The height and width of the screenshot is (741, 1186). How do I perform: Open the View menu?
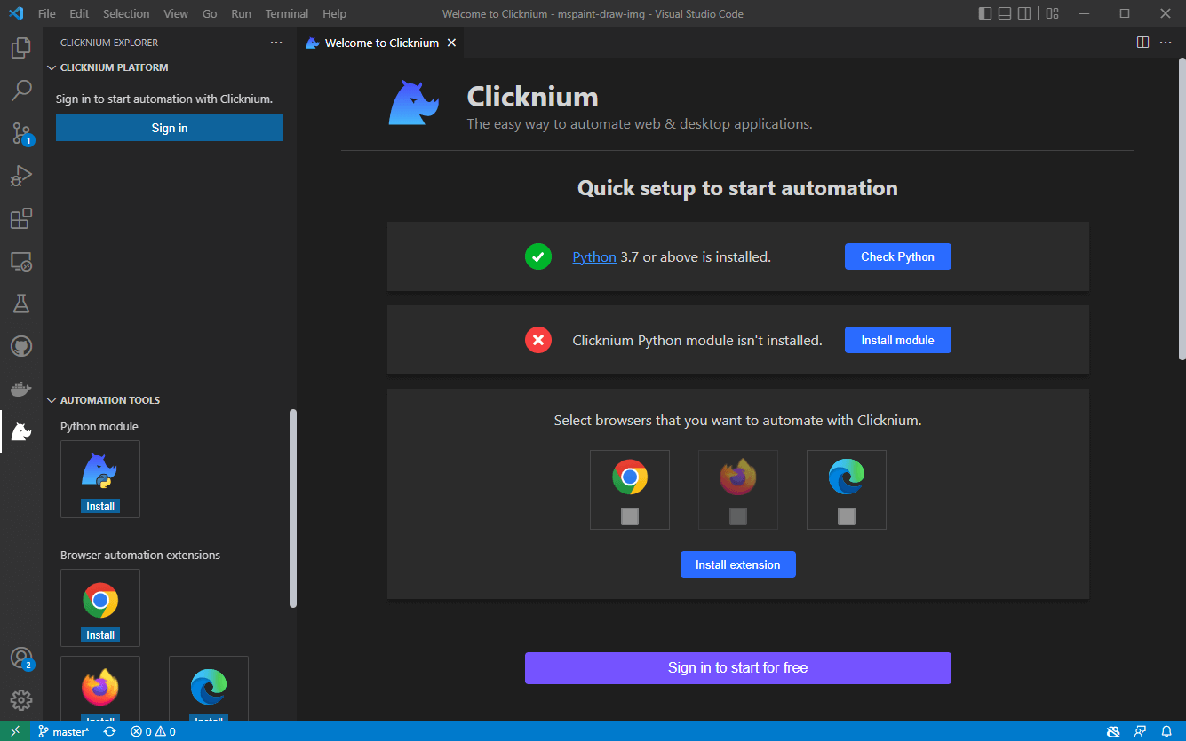coord(176,13)
